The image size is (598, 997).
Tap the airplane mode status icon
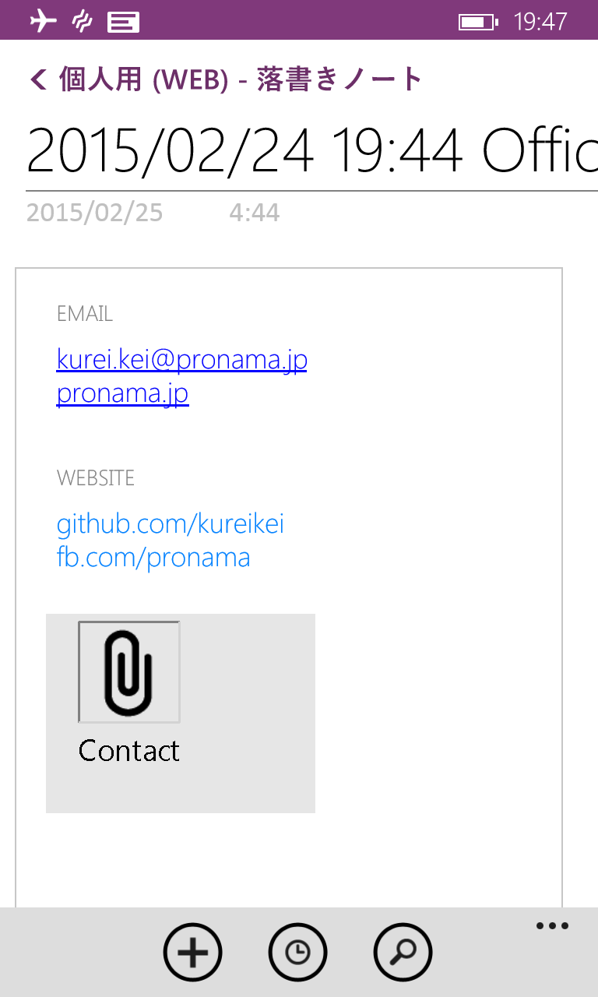(x=44, y=21)
